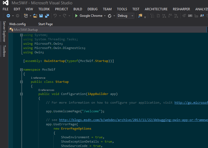
Task: Click the IAppBuilder type name
Action: point(98,94)
